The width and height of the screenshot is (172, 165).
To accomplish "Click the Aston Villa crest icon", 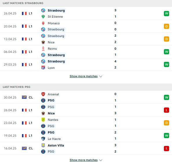I will [x=43, y=145].
